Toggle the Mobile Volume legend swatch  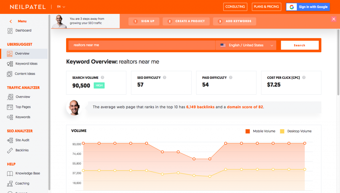point(248,131)
